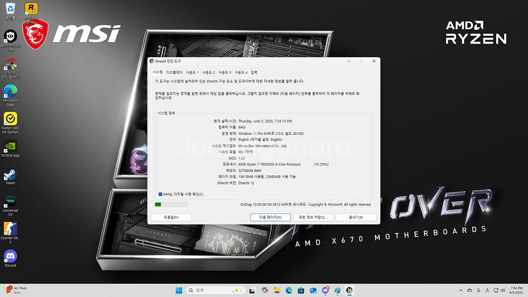Screen dimensions: 528x297
Task: Toggle the WHQL digital signature check checkbox
Action: tap(159, 193)
